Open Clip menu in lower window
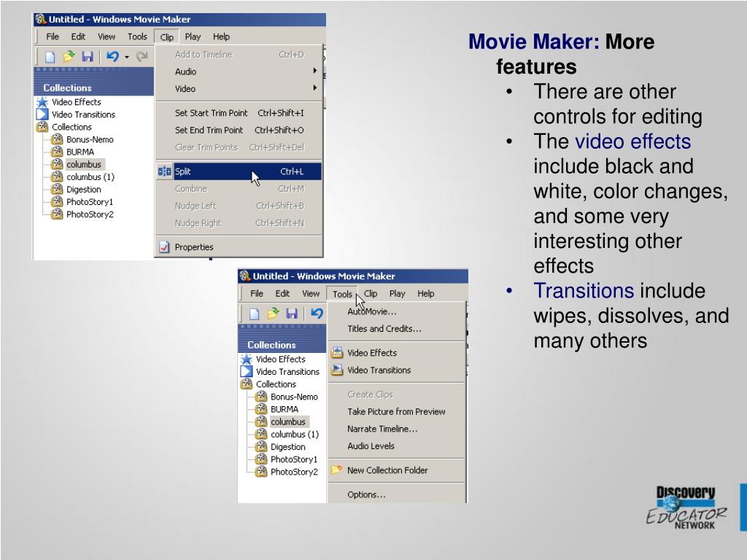Image resolution: width=747 pixels, height=560 pixels. click(x=371, y=294)
